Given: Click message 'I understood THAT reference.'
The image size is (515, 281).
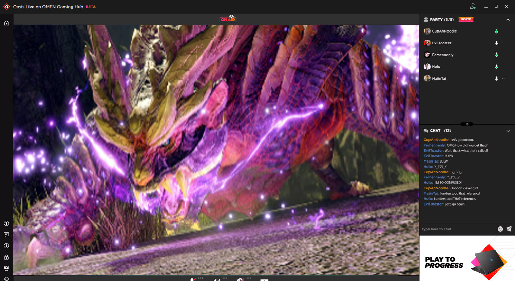Looking at the screenshot, I should 455,199.
